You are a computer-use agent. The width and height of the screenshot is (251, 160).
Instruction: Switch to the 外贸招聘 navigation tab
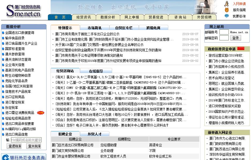tap(204, 17)
